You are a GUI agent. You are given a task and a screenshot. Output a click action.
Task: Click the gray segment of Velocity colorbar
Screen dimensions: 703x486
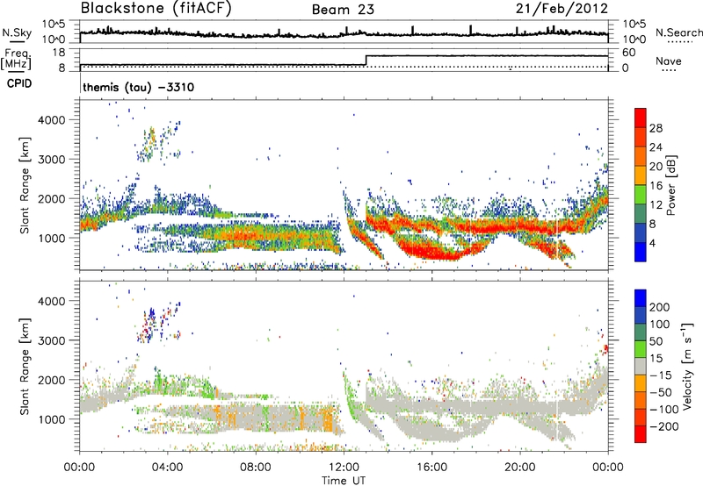click(641, 366)
